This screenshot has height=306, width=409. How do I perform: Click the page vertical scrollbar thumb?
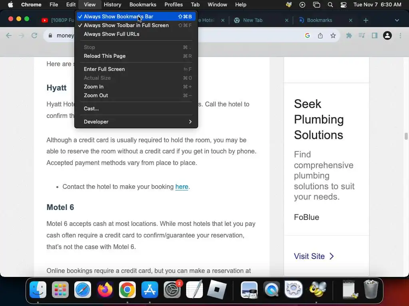point(406,136)
